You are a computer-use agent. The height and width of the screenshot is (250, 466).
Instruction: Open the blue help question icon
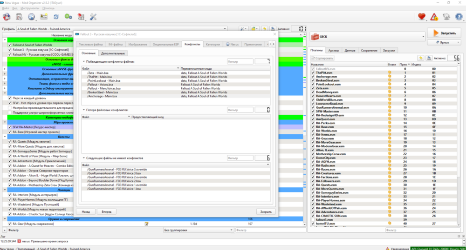click(x=459, y=17)
